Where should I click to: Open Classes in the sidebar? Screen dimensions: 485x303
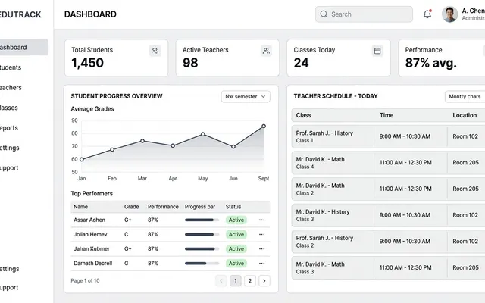pyautogui.click(x=9, y=108)
